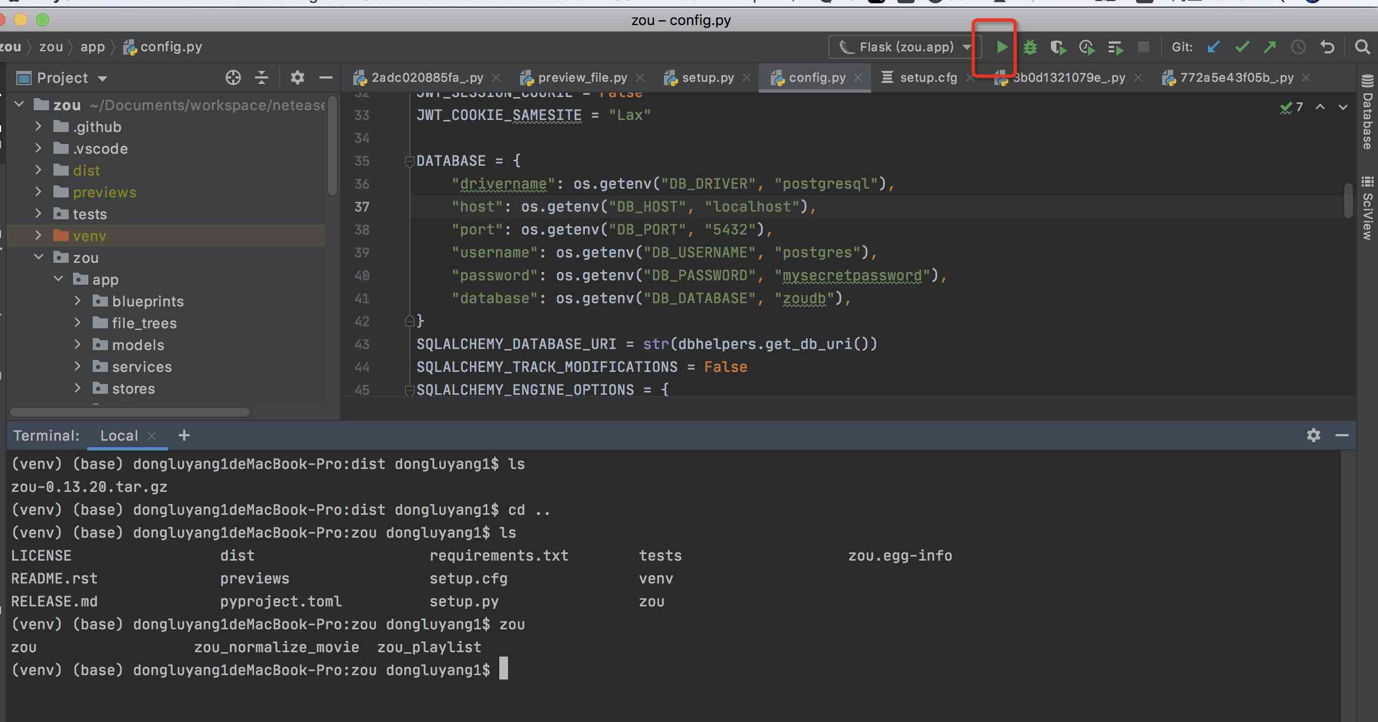
Task: Locate opened file in Project tree
Action: (x=233, y=77)
